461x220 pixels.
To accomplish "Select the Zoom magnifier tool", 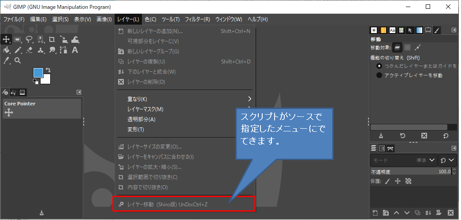I will pyautogui.click(x=18, y=60).
